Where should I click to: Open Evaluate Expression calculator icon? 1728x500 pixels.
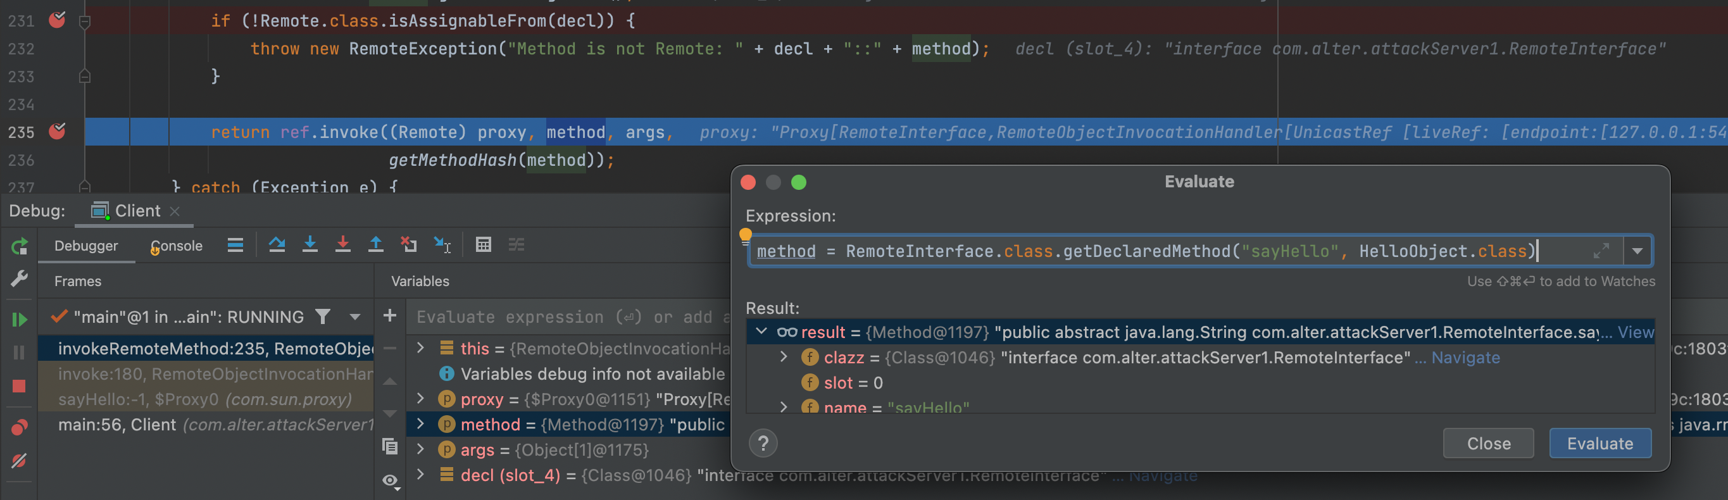(x=483, y=245)
